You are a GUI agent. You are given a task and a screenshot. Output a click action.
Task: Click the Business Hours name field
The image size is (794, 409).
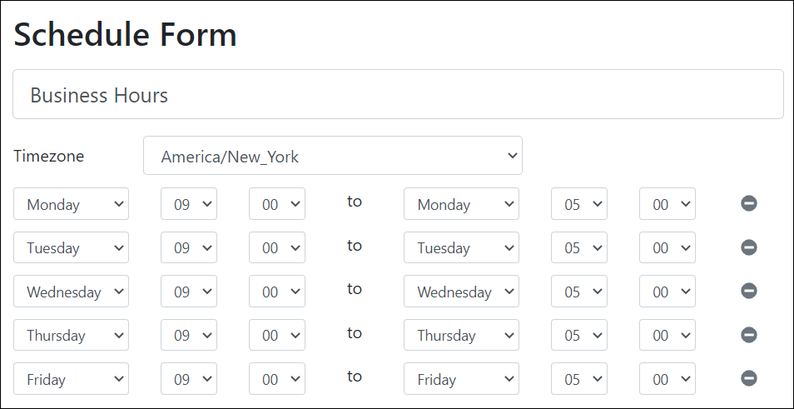[x=398, y=94]
